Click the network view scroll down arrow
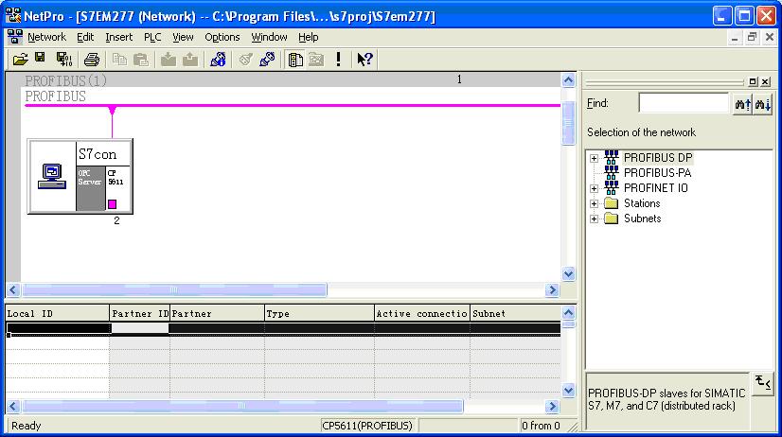The height and width of the screenshot is (437, 782). (569, 274)
